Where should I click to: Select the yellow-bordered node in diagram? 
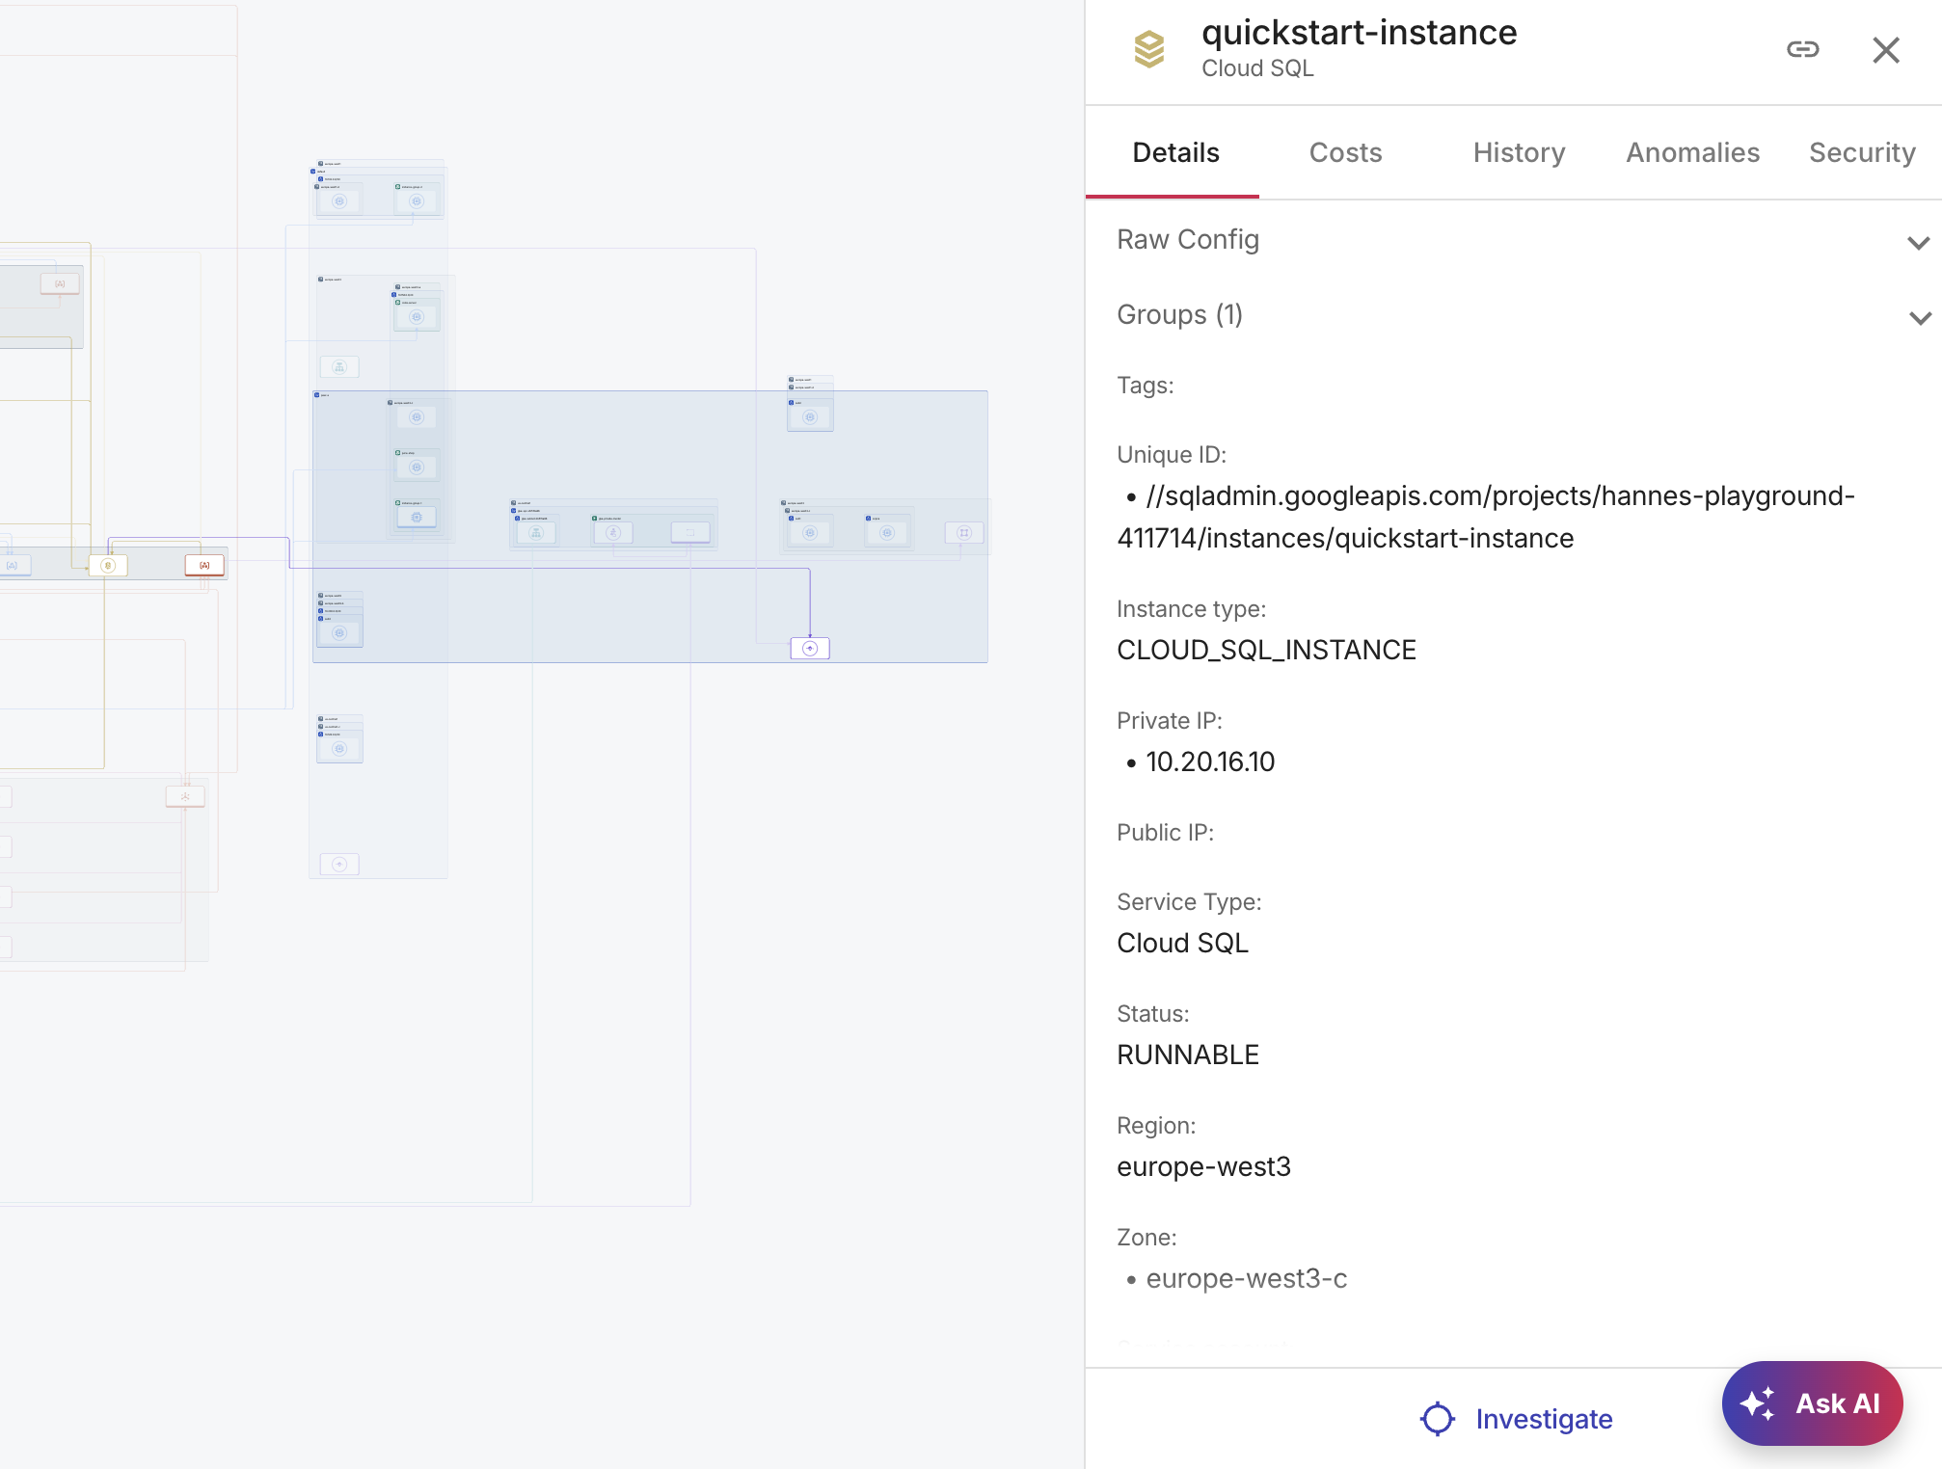click(x=108, y=566)
